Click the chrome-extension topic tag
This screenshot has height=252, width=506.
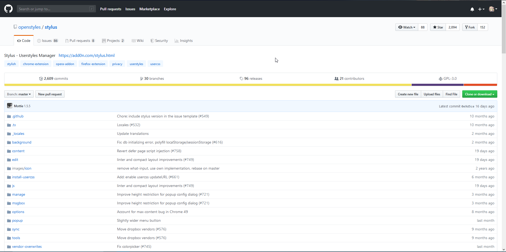point(36,64)
